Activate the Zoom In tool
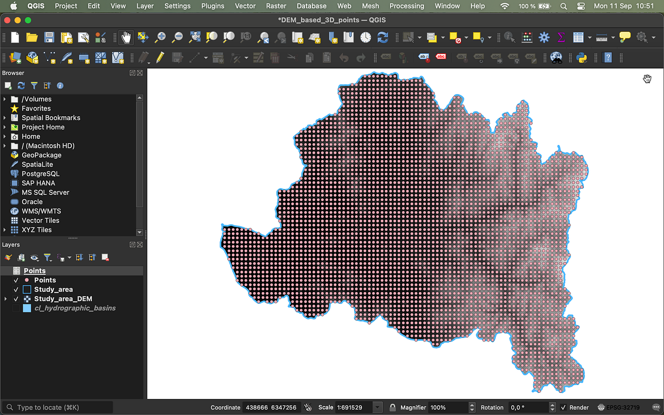 coord(160,36)
